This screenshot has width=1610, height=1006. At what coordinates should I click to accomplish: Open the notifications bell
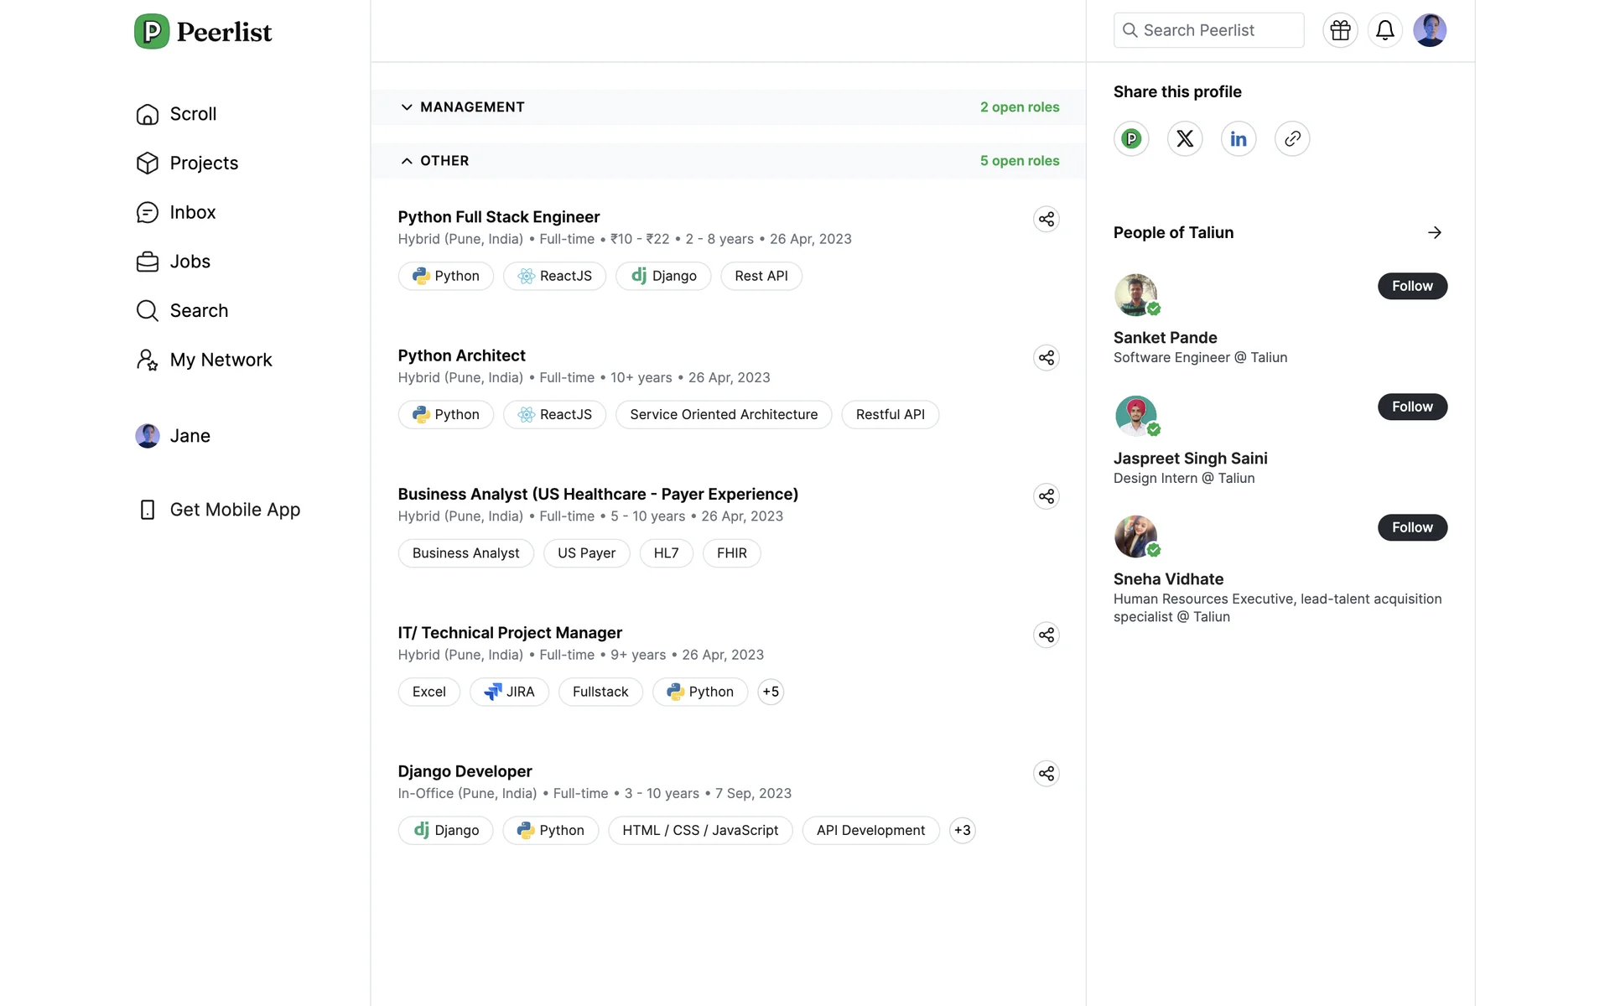(1384, 30)
